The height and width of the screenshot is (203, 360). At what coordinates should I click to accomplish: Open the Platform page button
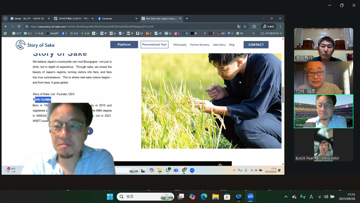[124, 45]
